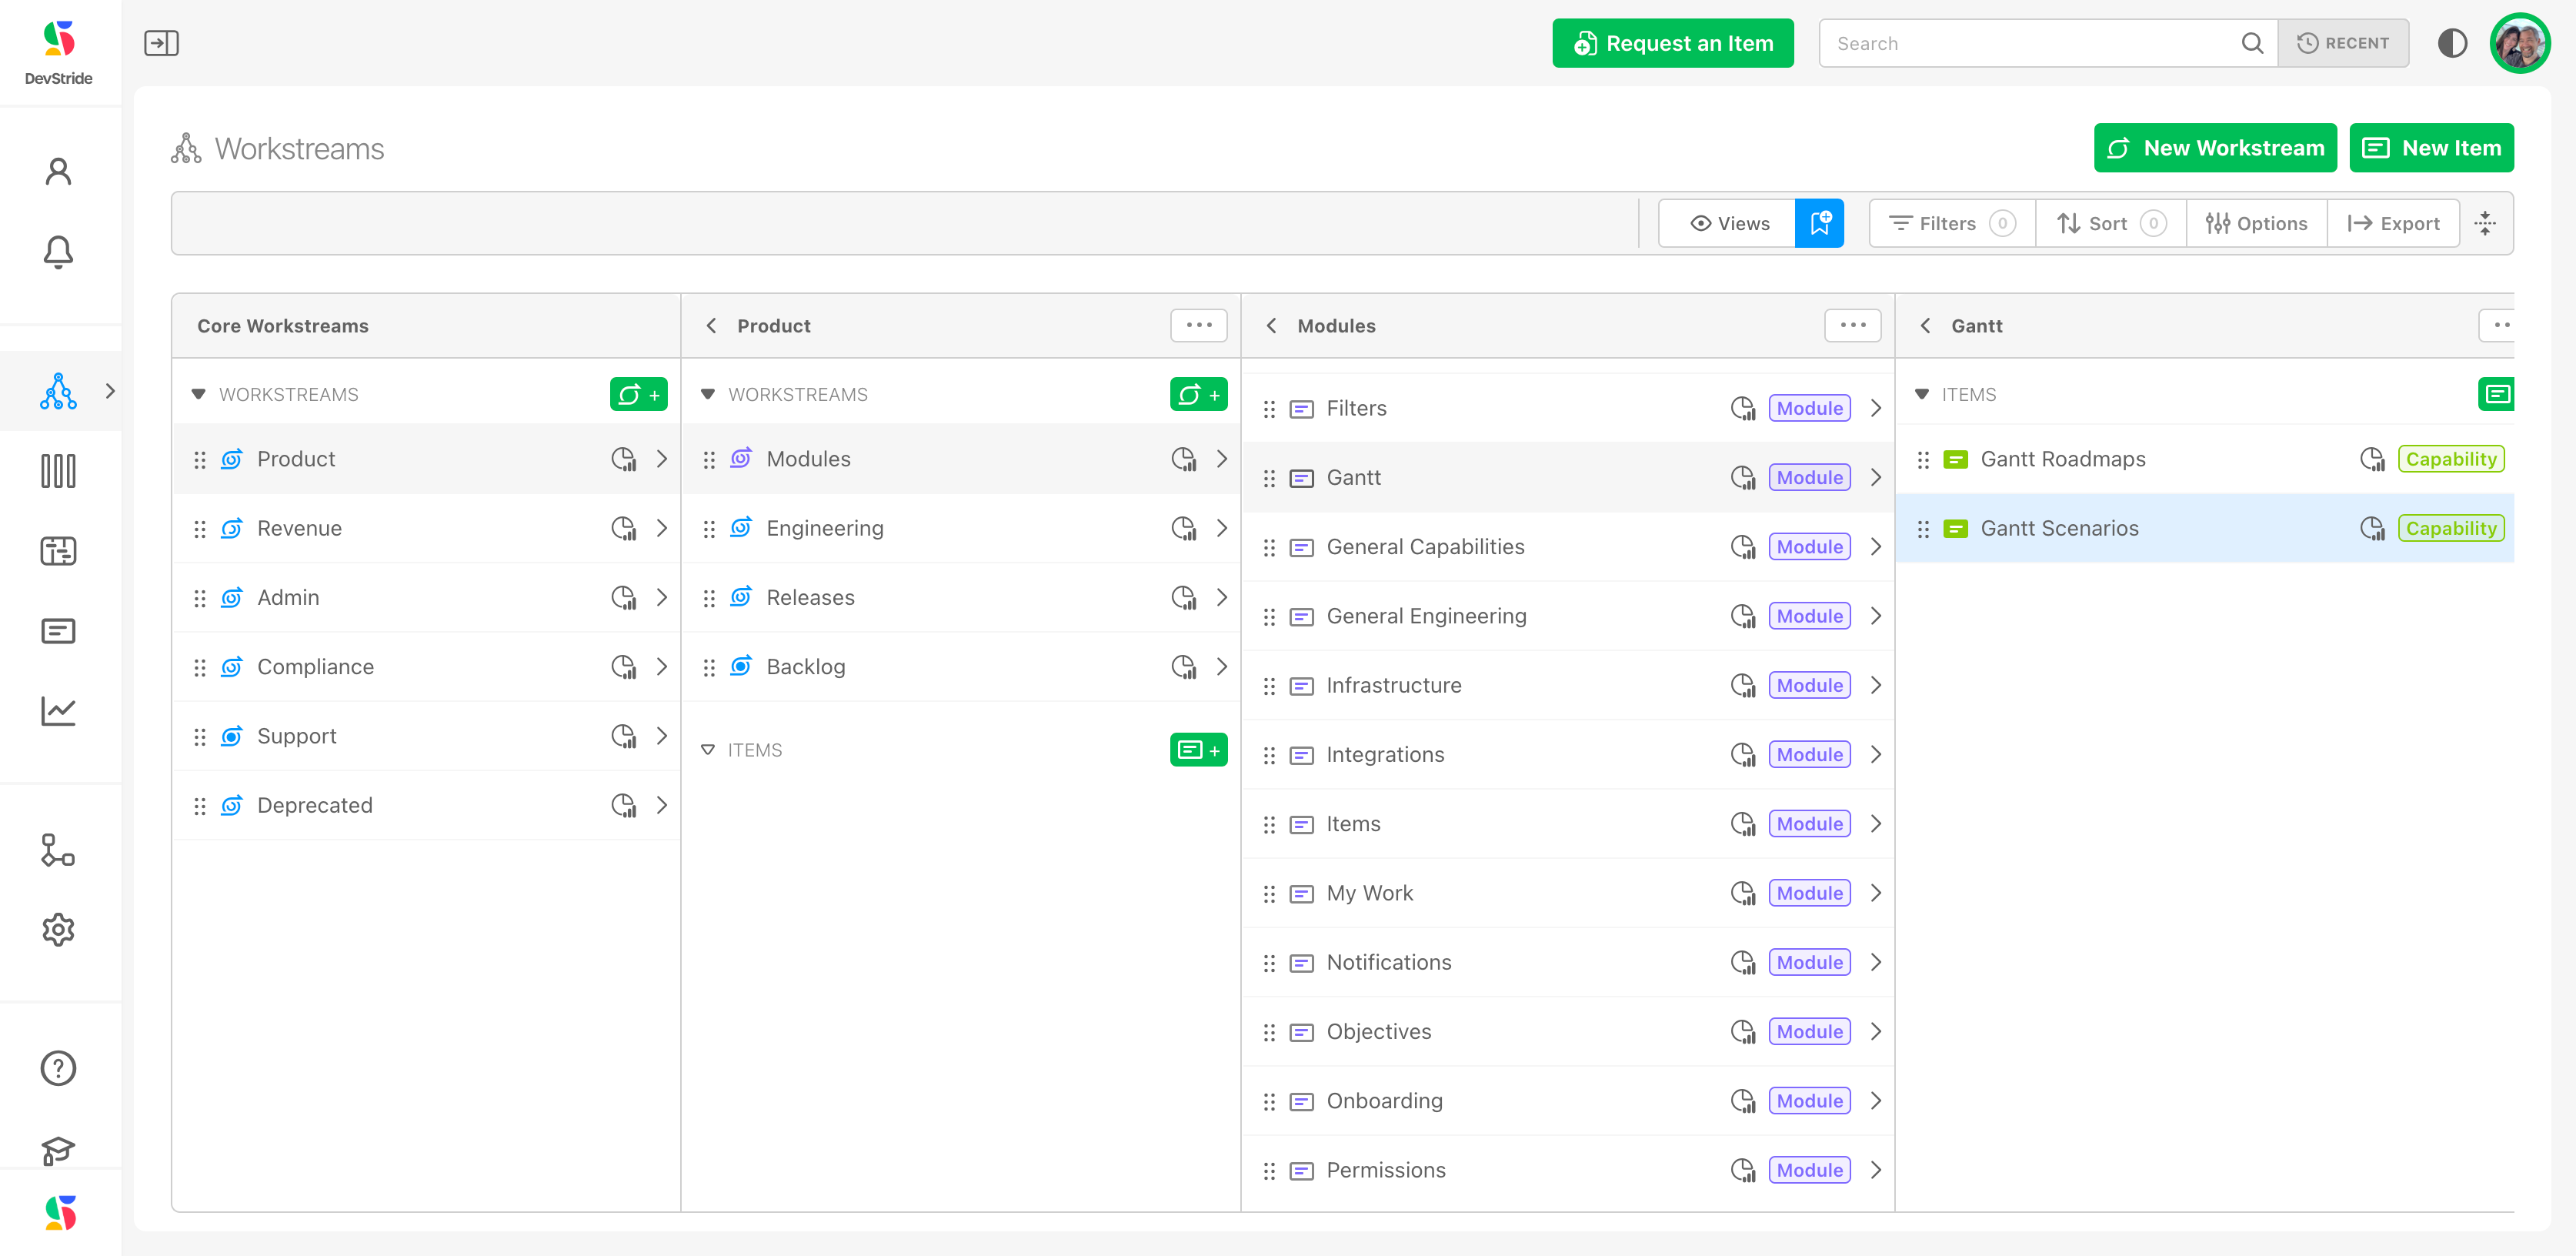The width and height of the screenshot is (2576, 1256).
Task: Click the collapse toolbar icon beside Export
Action: tap(2485, 223)
